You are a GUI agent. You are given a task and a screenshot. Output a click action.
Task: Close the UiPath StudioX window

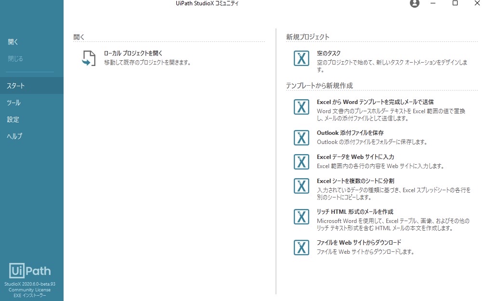[x=477, y=3]
